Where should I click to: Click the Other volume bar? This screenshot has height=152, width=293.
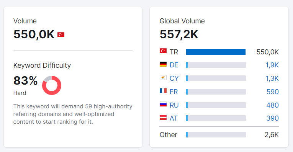[216, 135]
